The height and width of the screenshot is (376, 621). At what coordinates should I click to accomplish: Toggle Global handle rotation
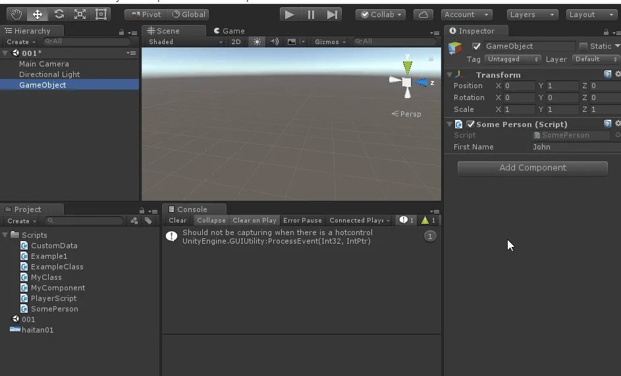(188, 14)
